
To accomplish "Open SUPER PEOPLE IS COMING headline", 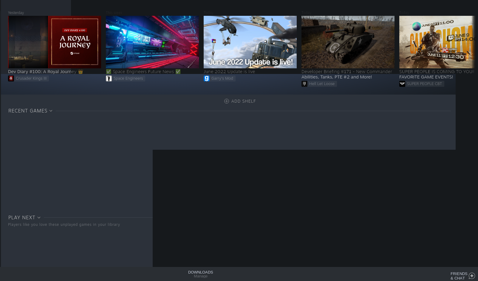I will [437, 74].
